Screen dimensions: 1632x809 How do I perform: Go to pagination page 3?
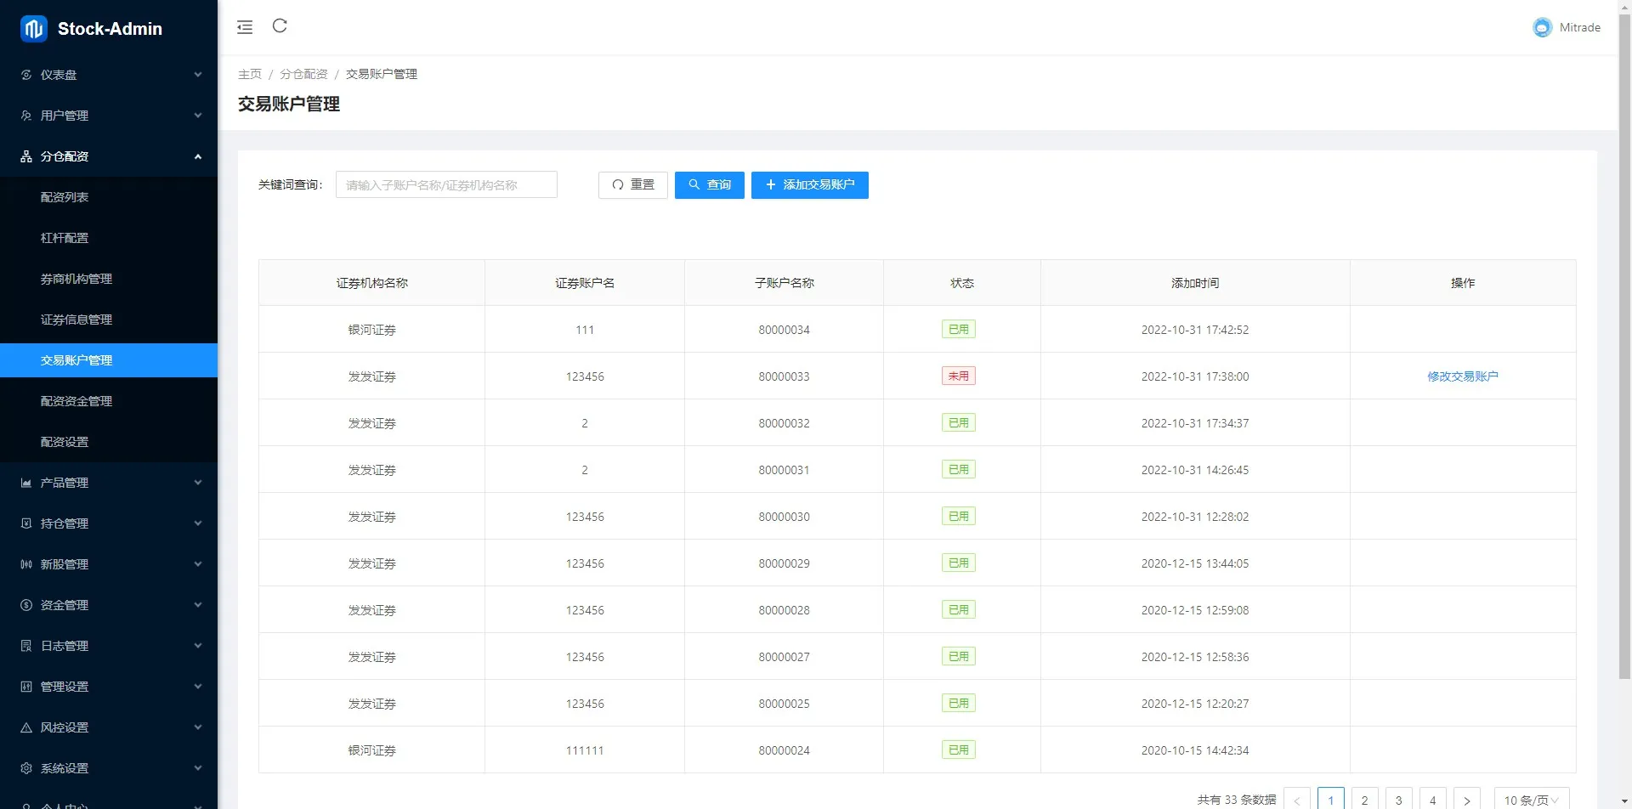pyautogui.click(x=1398, y=800)
